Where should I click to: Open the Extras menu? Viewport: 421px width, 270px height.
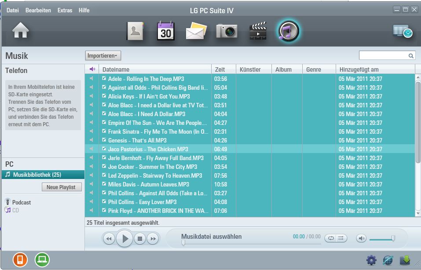pos(65,10)
